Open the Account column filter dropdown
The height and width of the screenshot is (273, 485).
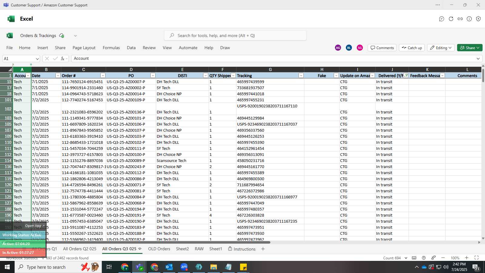(28, 76)
